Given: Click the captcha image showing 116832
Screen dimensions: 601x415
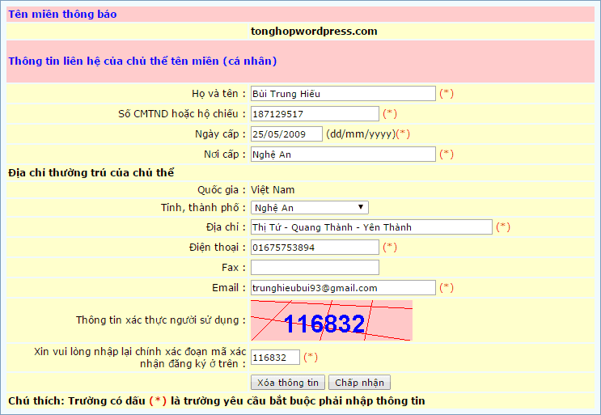Looking at the screenshot, I should click(331, 320).
